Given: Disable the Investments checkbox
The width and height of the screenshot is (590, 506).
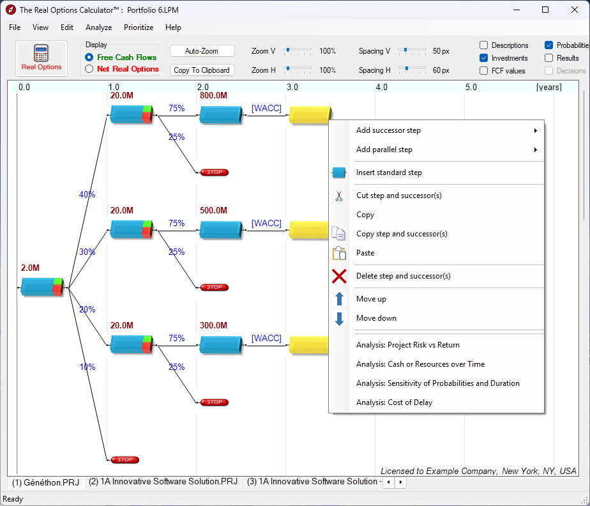Looking at the screenshot, I should [x=483, y=57].
